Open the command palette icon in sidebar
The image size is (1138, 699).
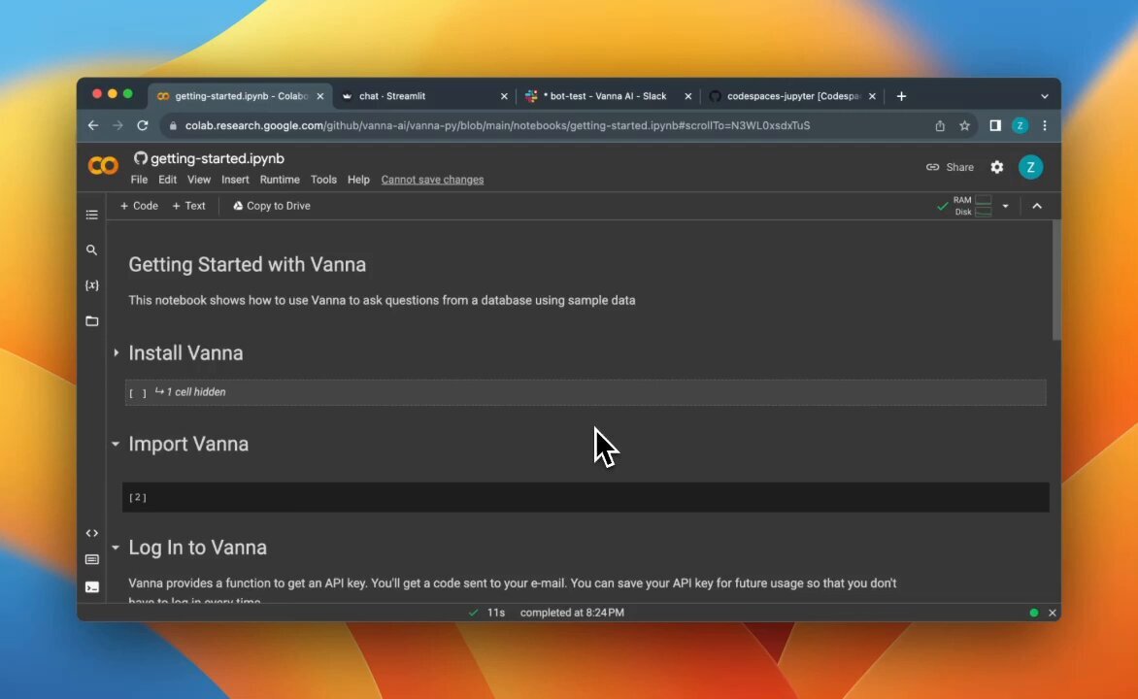coord(91,559)
